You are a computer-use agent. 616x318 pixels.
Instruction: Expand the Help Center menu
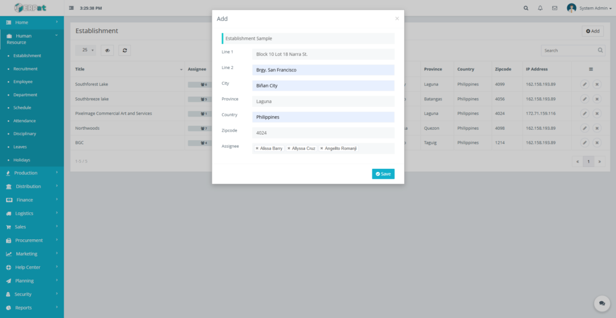pyautogui.click(x=32, y=268)
